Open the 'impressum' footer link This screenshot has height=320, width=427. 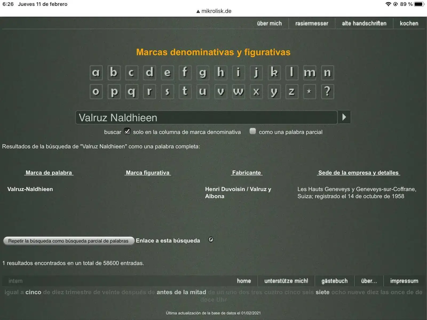click(404, 281)
